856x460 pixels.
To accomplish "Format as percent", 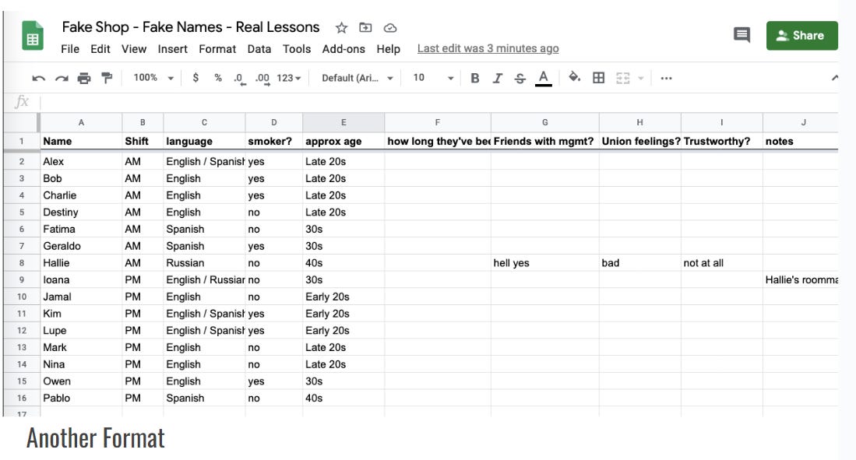I will [218, 78].
